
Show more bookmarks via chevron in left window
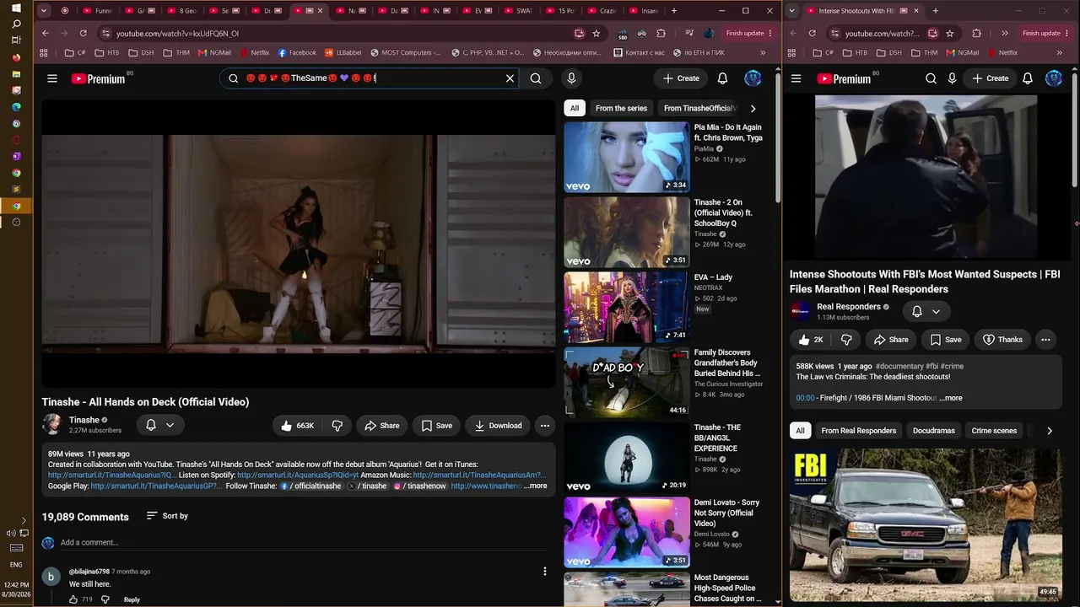763,52
